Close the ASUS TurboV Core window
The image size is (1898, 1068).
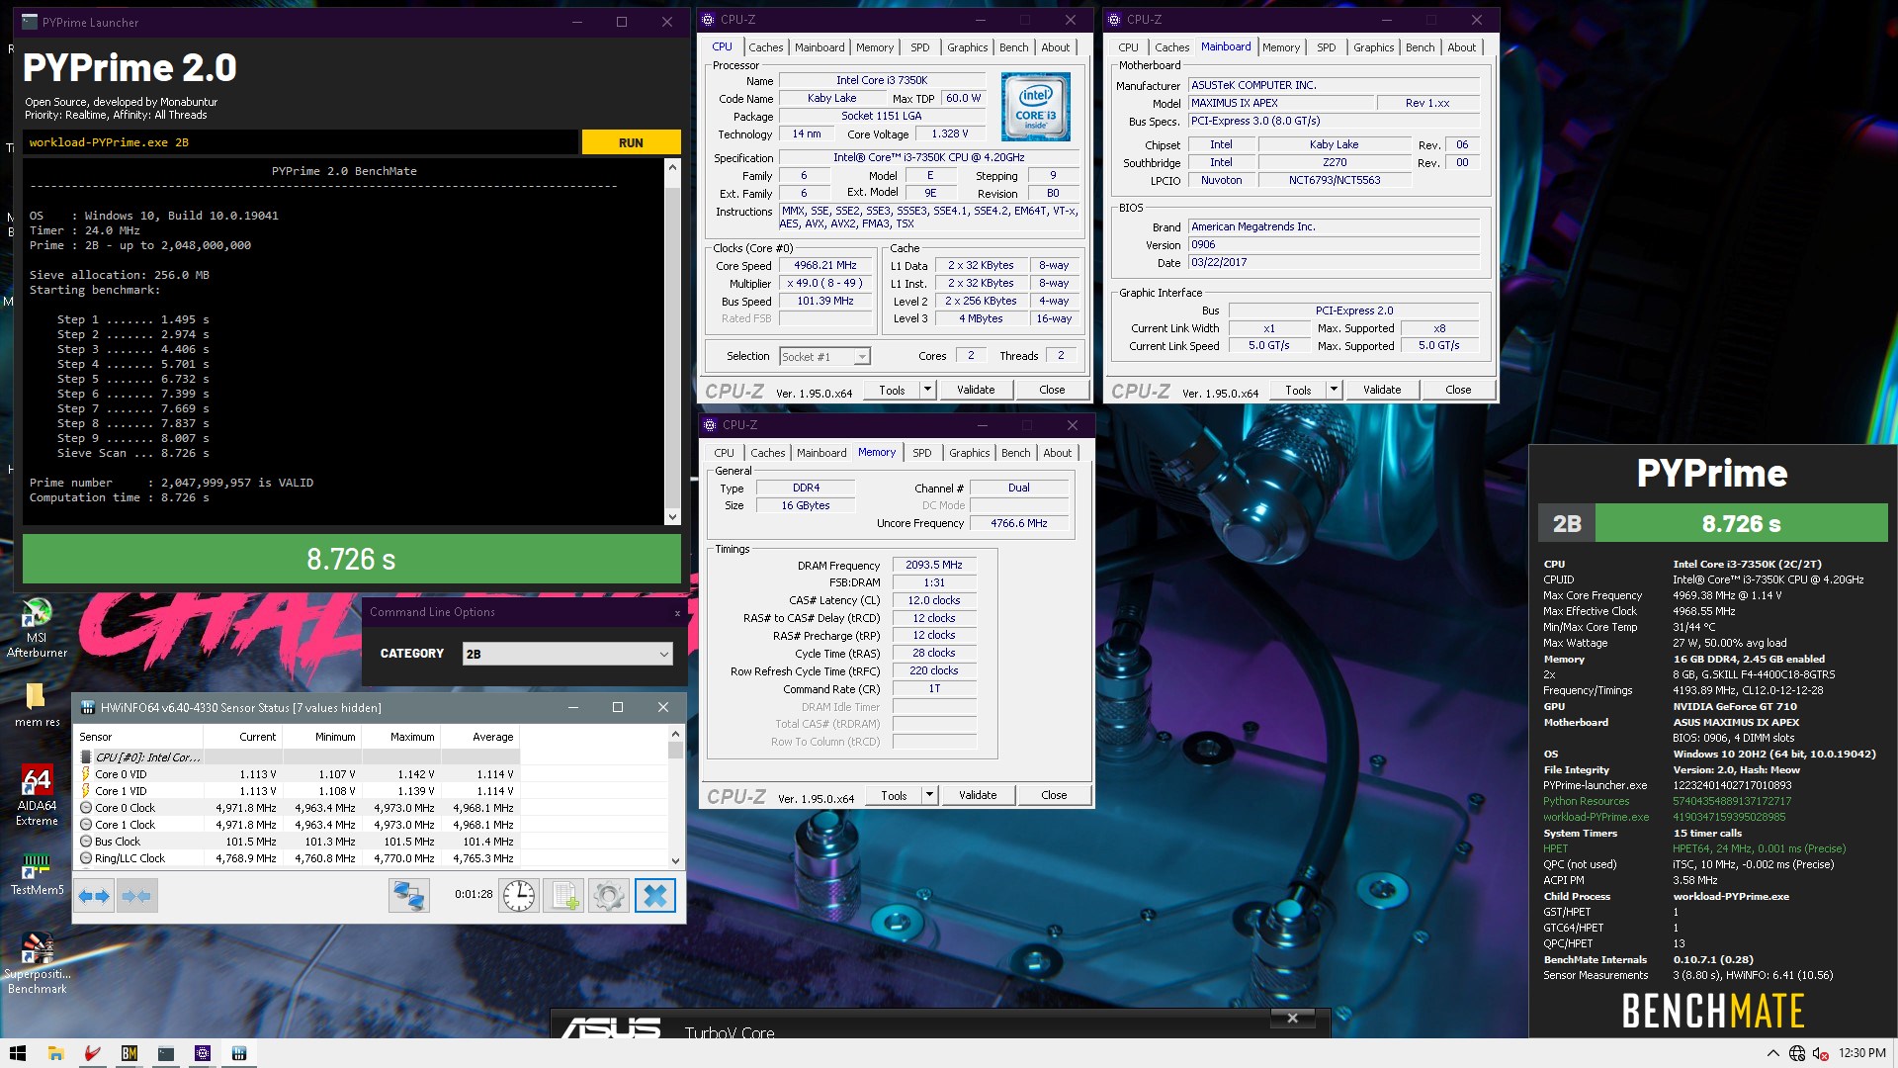coord(1292,1018)
